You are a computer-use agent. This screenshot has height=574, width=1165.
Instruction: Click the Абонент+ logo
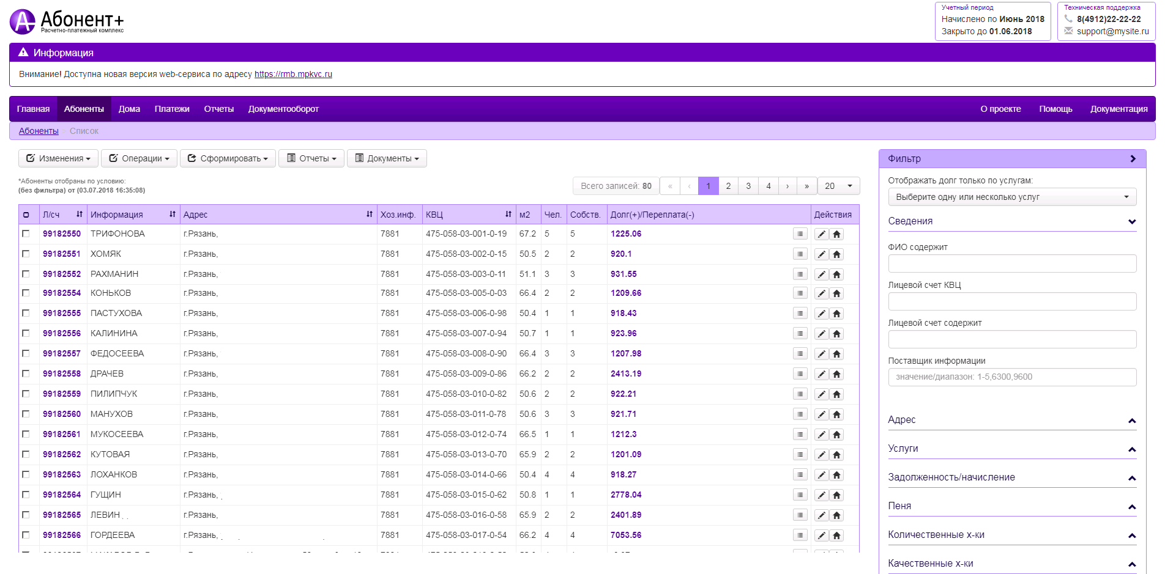point(67,21)
